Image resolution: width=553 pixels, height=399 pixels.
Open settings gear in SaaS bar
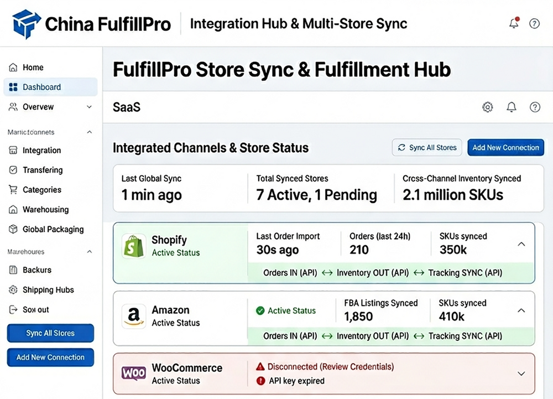[x=487, y=107]
